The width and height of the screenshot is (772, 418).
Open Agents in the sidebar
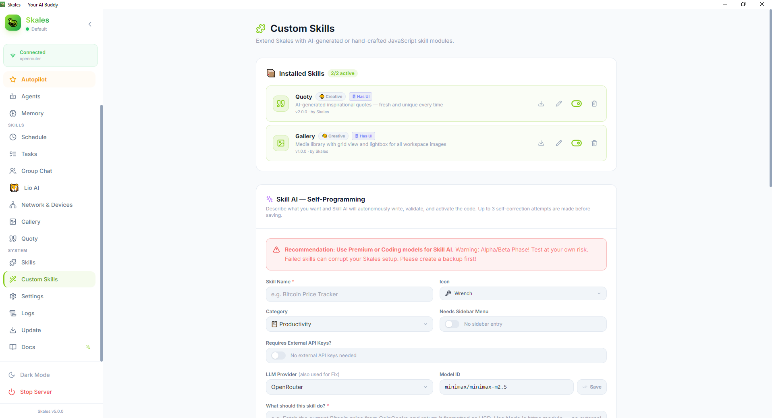pyautogui.click(x=50, y=96)
